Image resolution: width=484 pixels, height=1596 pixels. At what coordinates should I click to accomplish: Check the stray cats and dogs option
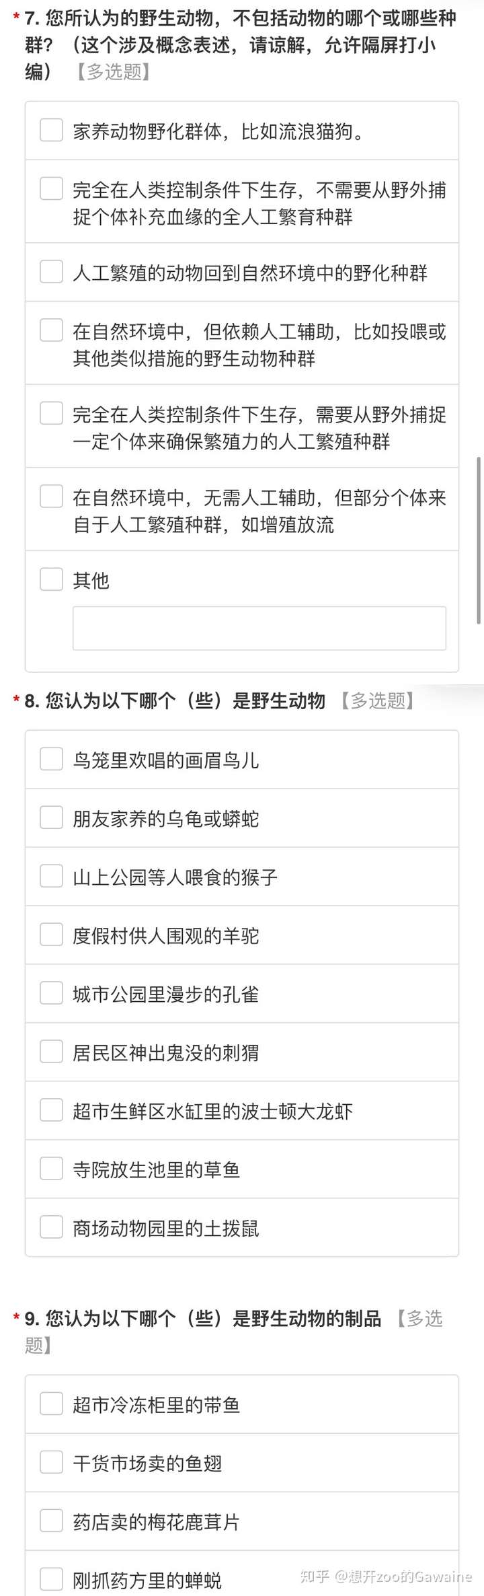click(51, 131)
